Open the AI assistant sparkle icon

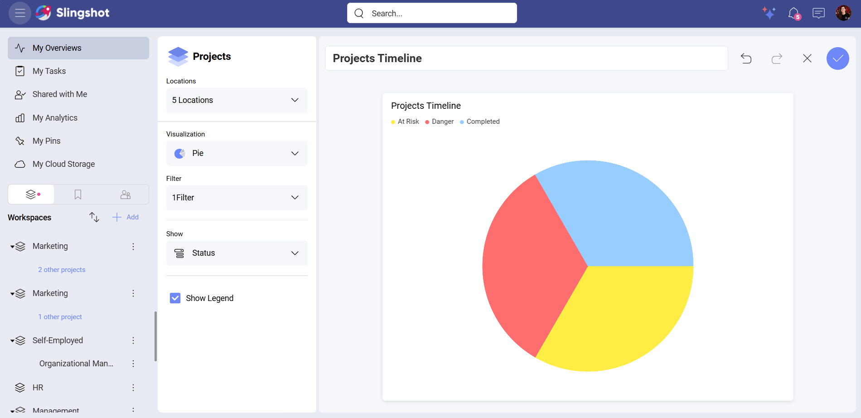[x=769, y=13]
